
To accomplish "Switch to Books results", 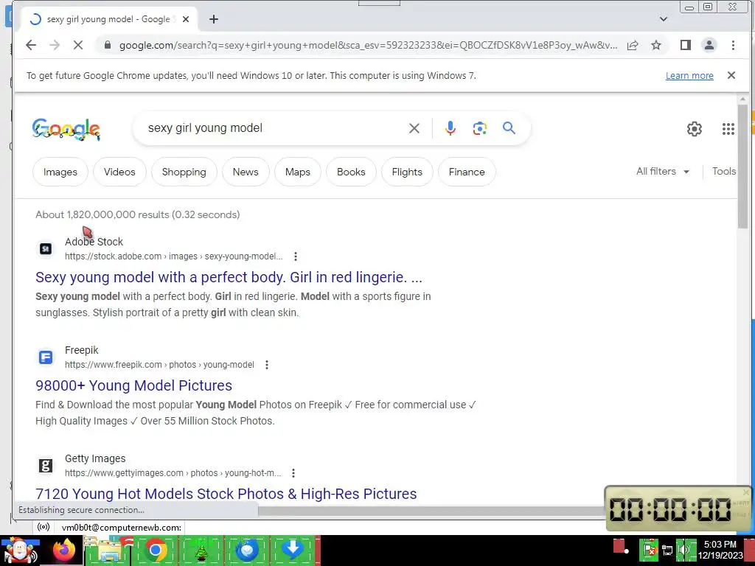I will tap(351, 172).
